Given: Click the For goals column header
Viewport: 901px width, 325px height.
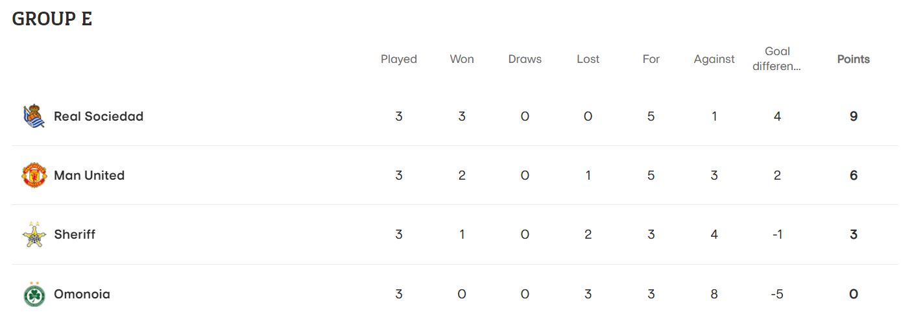Looking at the screenshot, I should pos(651,59).
